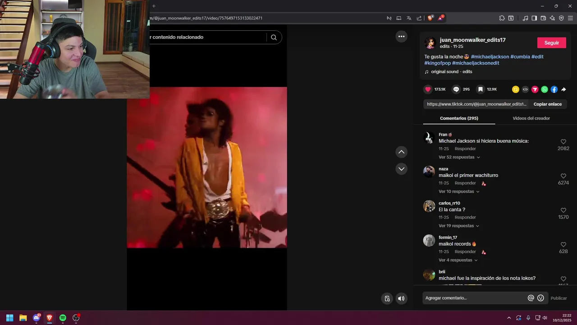This screenshot has width=577, height=325.
Task: Open the Brave VPN shield icon
Action: (x=561, y=18)
